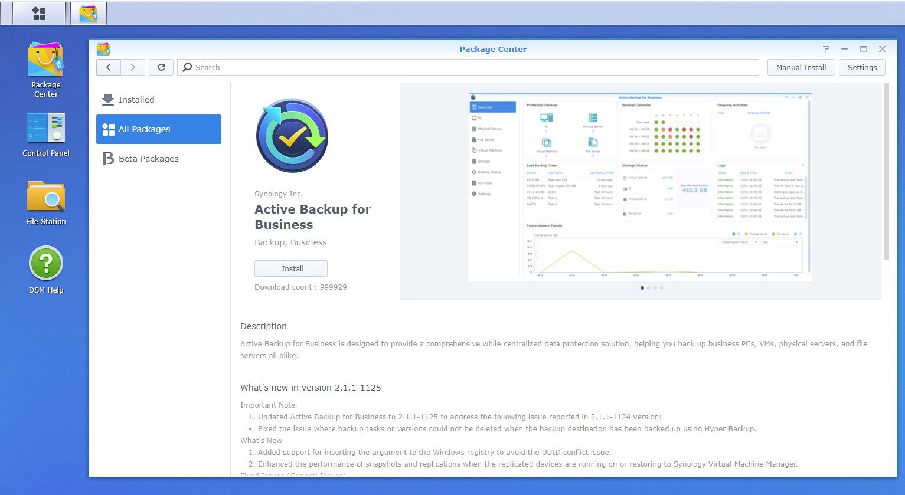Click 'Active Backup for Business' title text
Image resolution: width=905 pixels, height=495 pixels.
313,217
